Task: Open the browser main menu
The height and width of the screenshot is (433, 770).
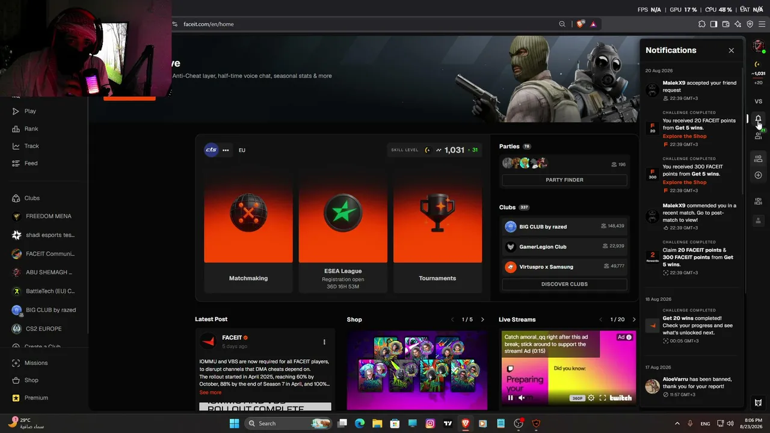Action: [762, 24]
